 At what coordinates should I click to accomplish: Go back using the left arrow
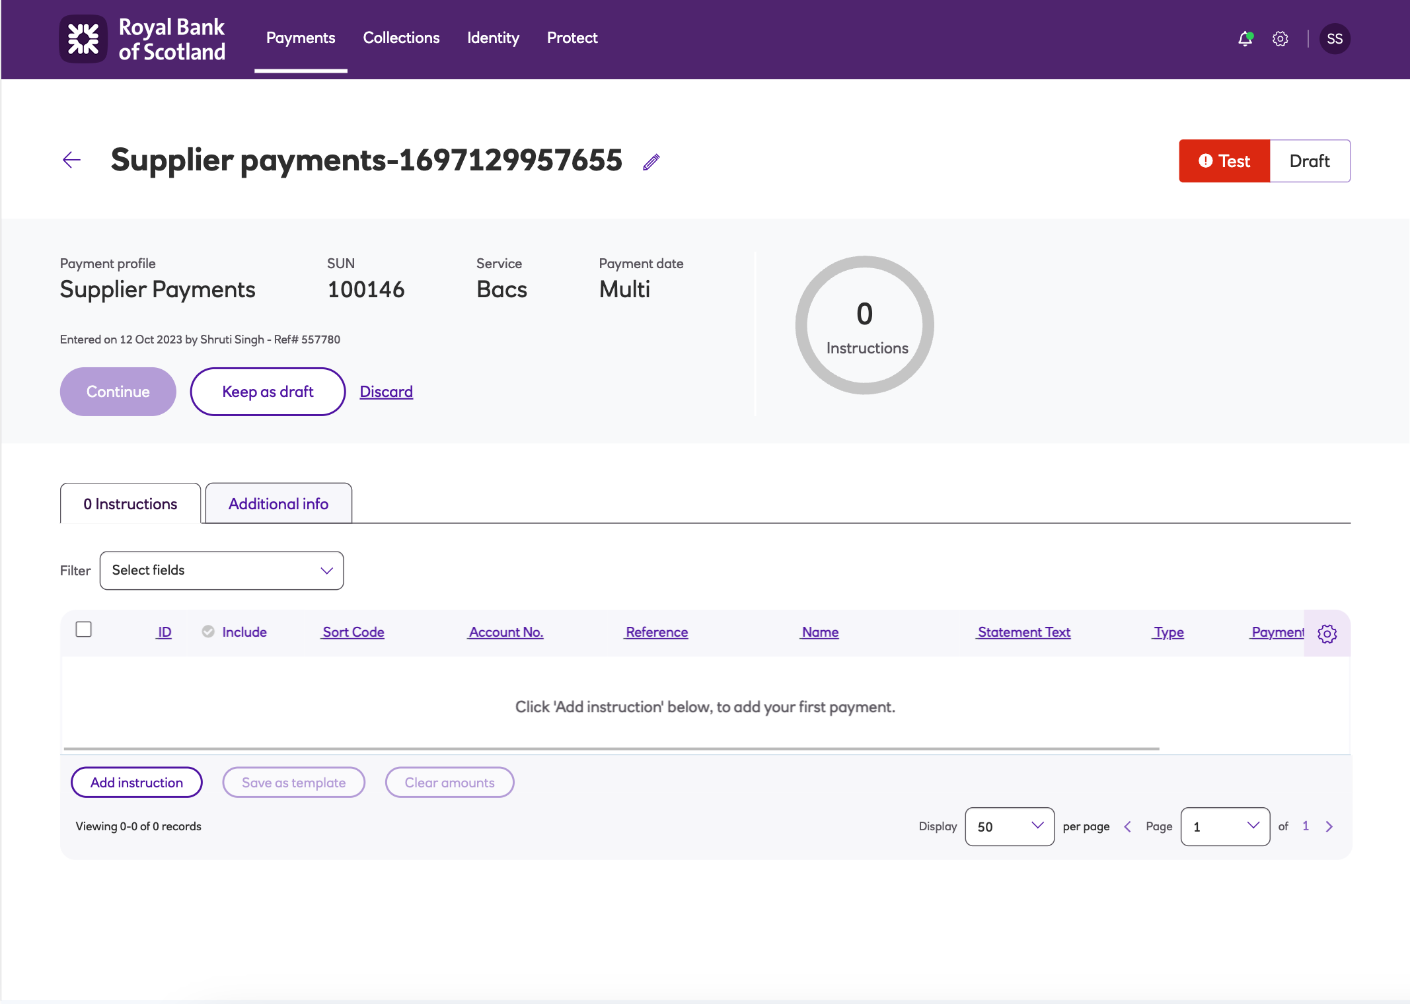click(x=71, y=160)
